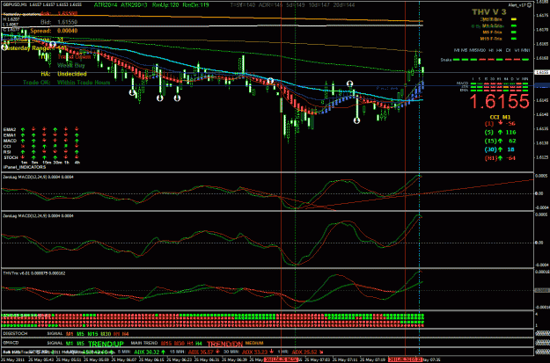Click the green indicator bar beside M15 F-Trix

point(514,39)
